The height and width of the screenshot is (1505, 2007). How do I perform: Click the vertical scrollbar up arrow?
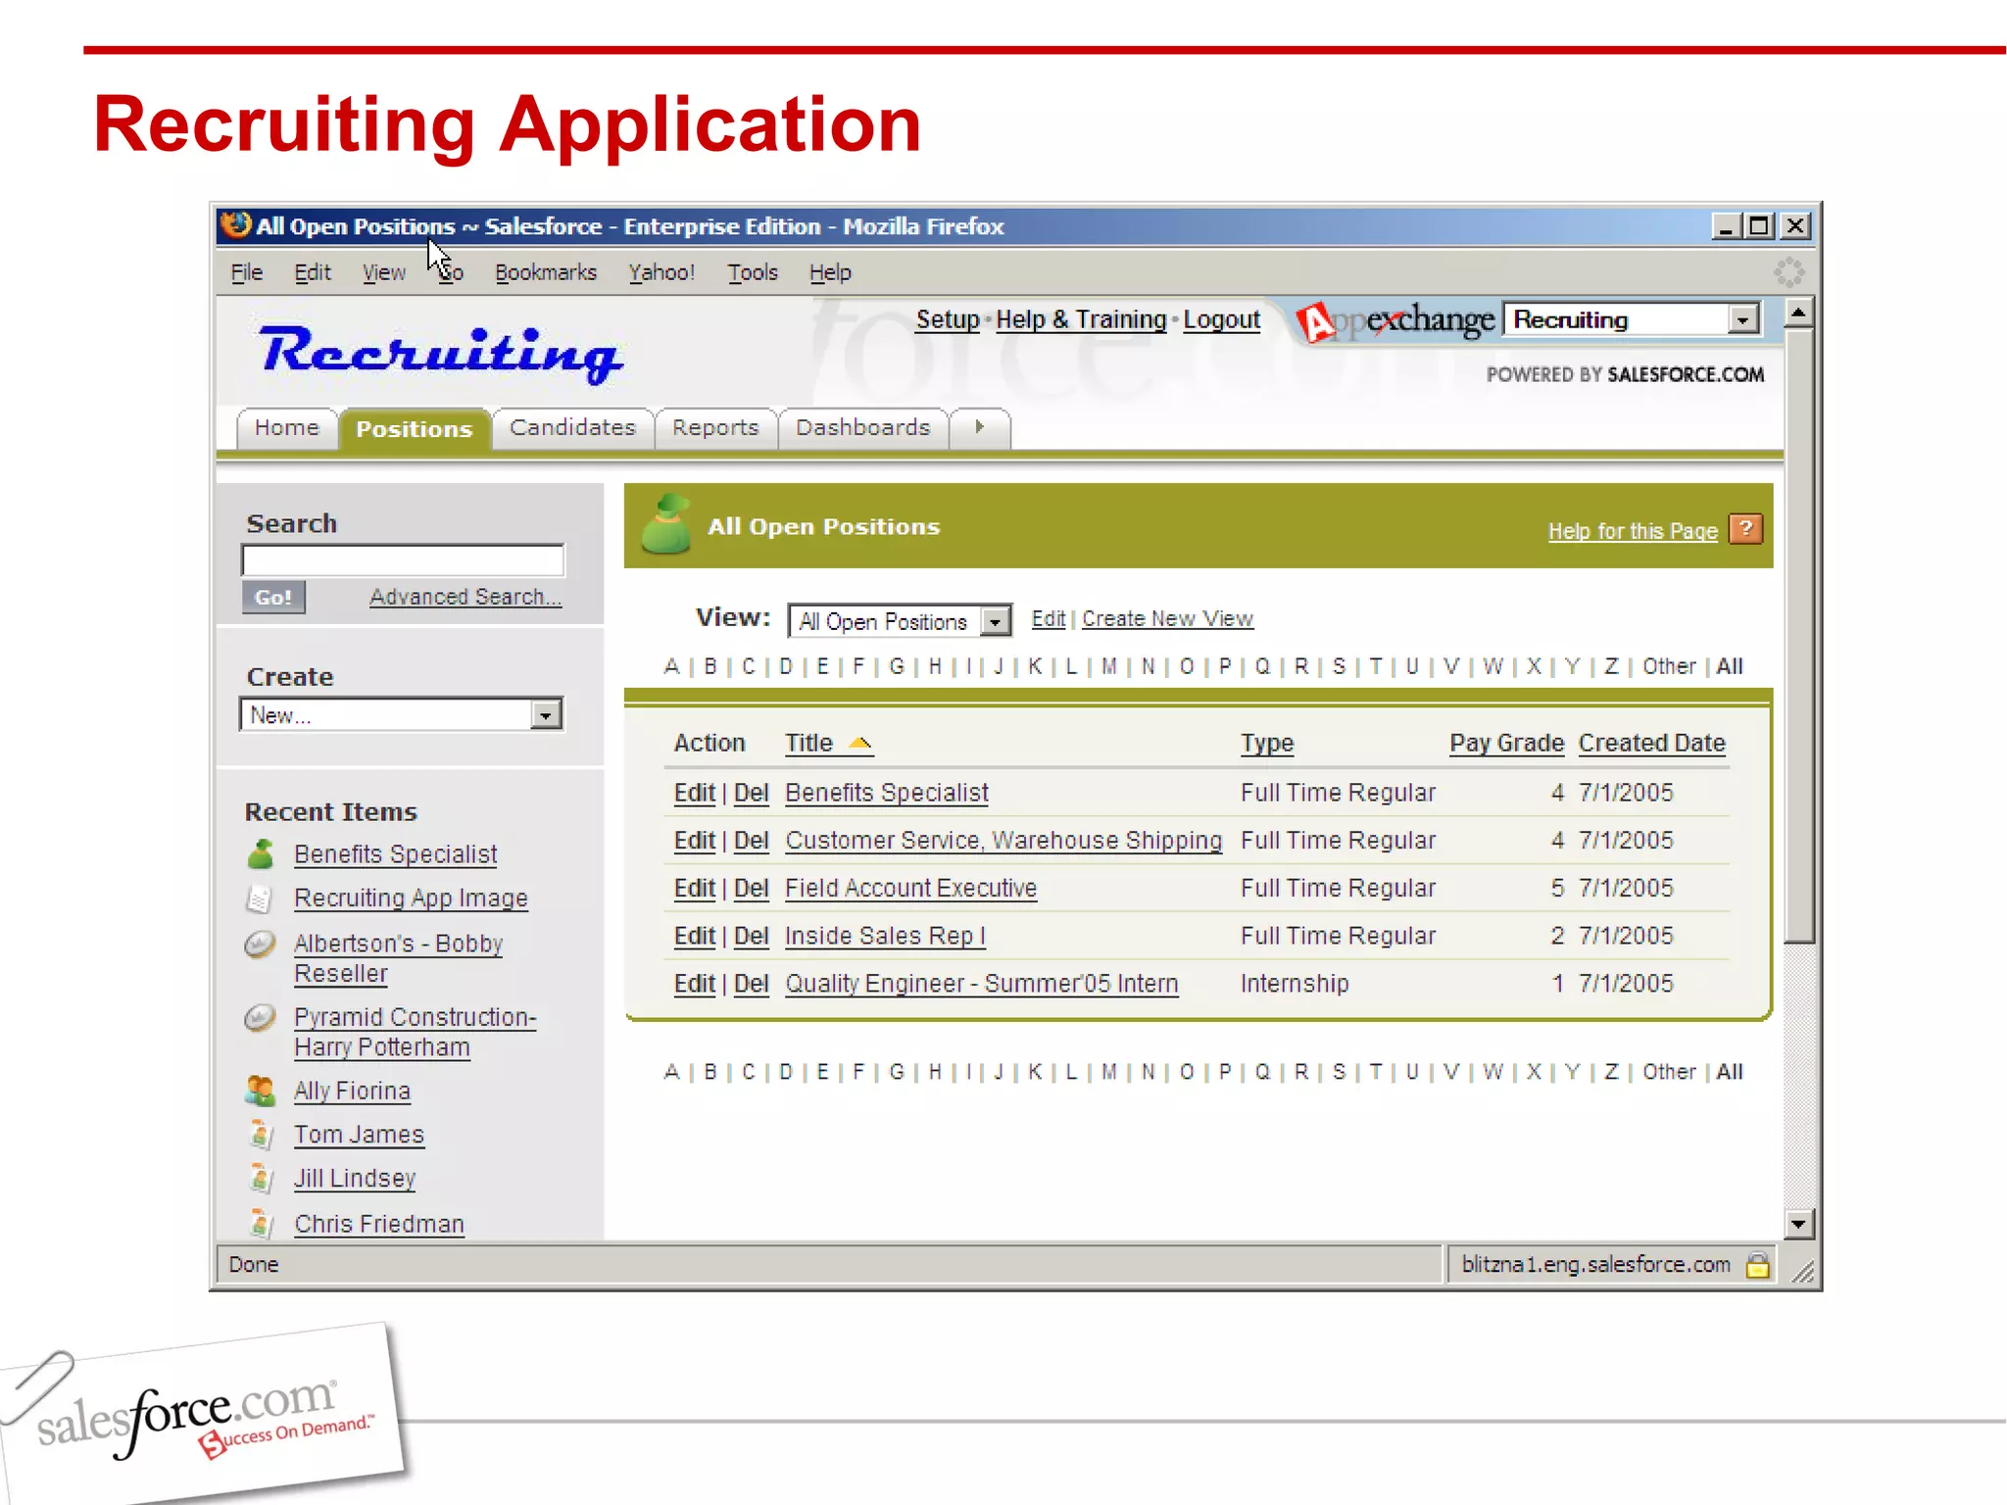pyautogui.click(x=1798, y=314)
